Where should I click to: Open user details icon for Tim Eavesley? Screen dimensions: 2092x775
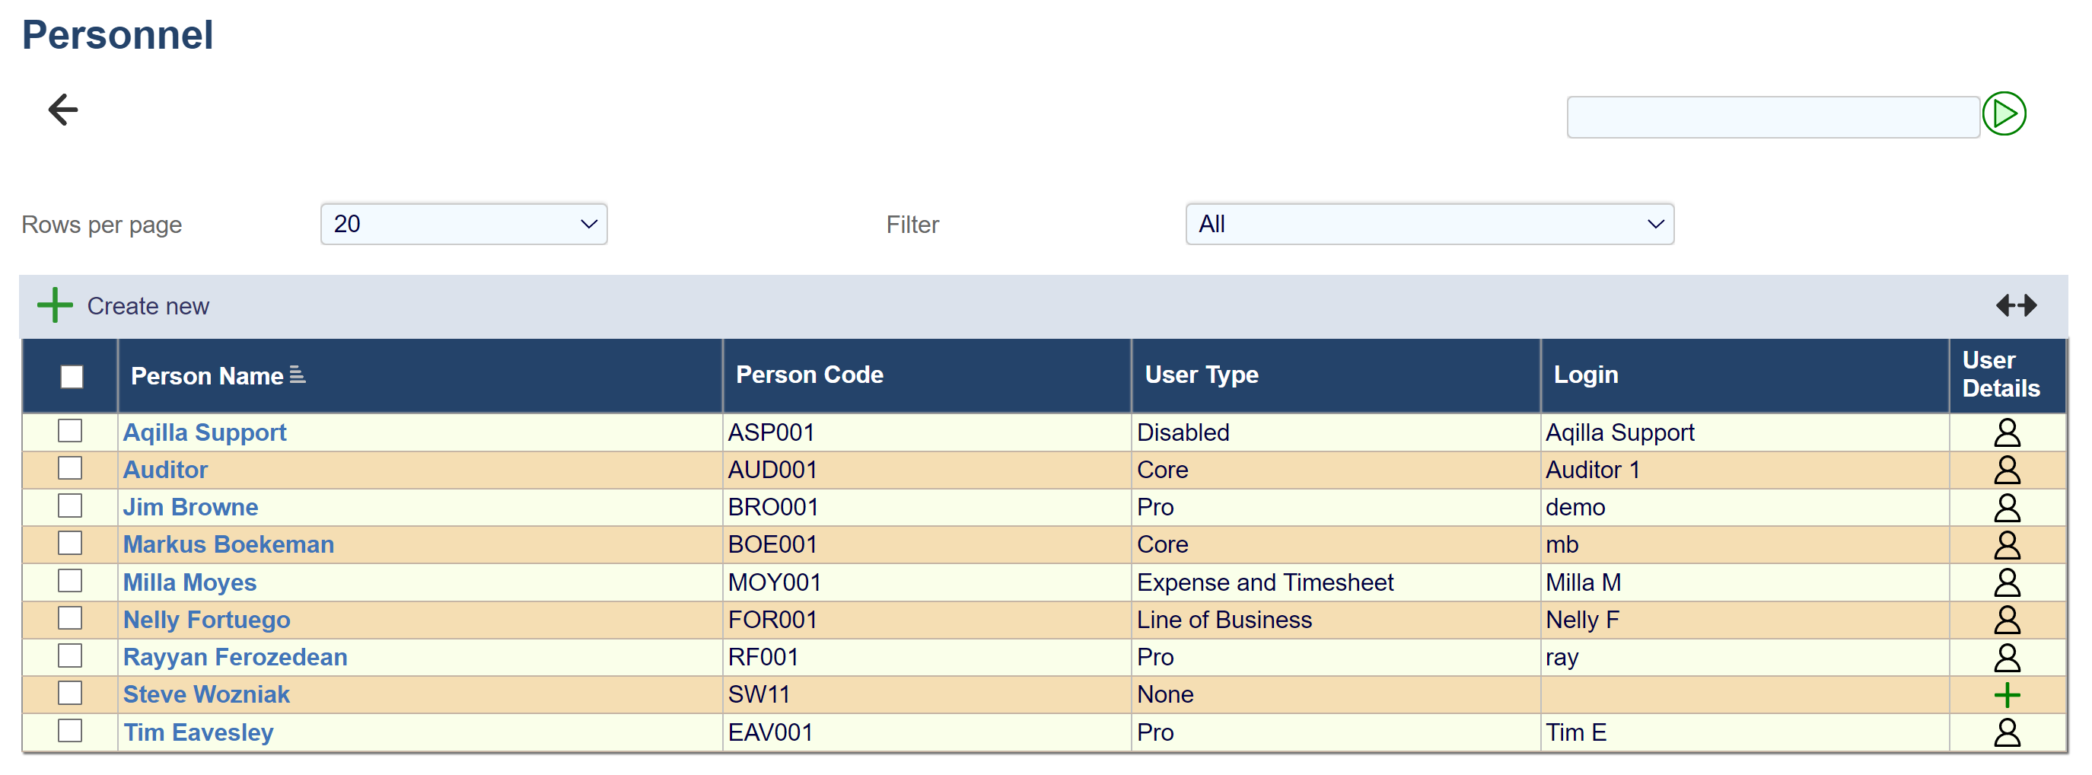point(2006,732)
